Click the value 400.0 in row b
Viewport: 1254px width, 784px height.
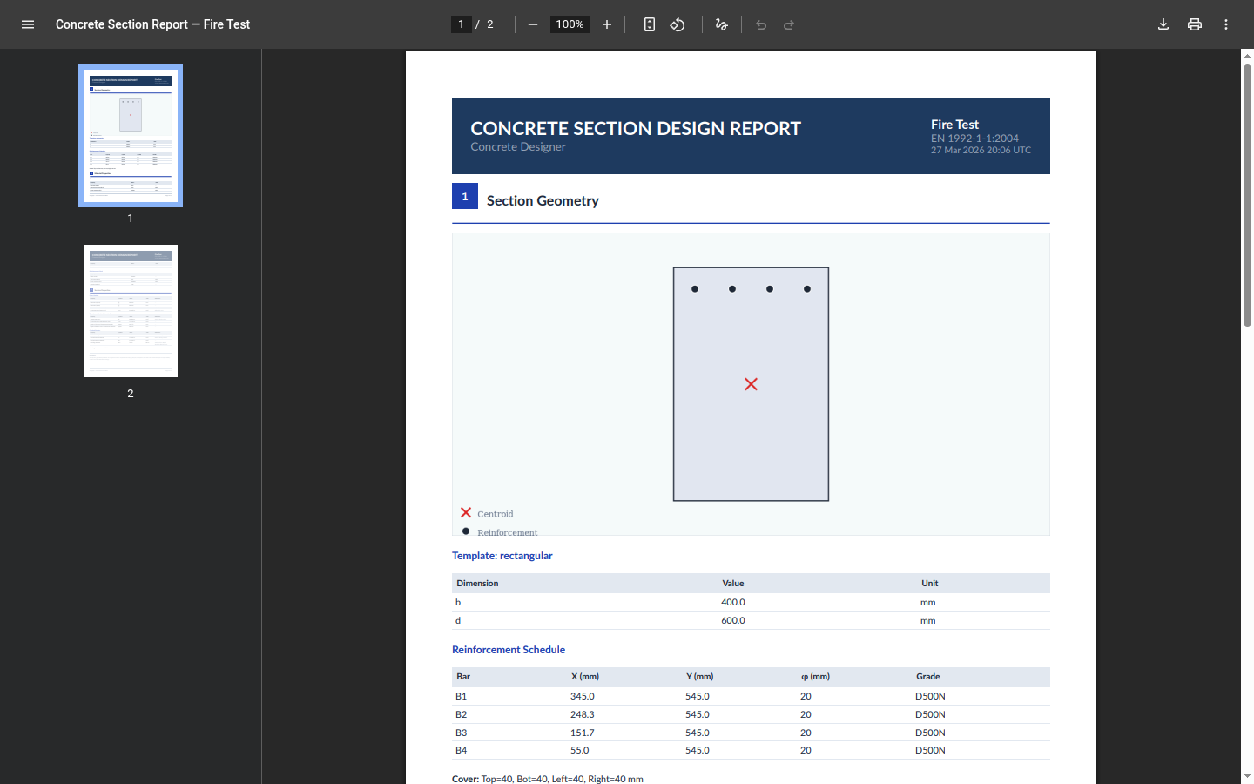tap(733, 602)
